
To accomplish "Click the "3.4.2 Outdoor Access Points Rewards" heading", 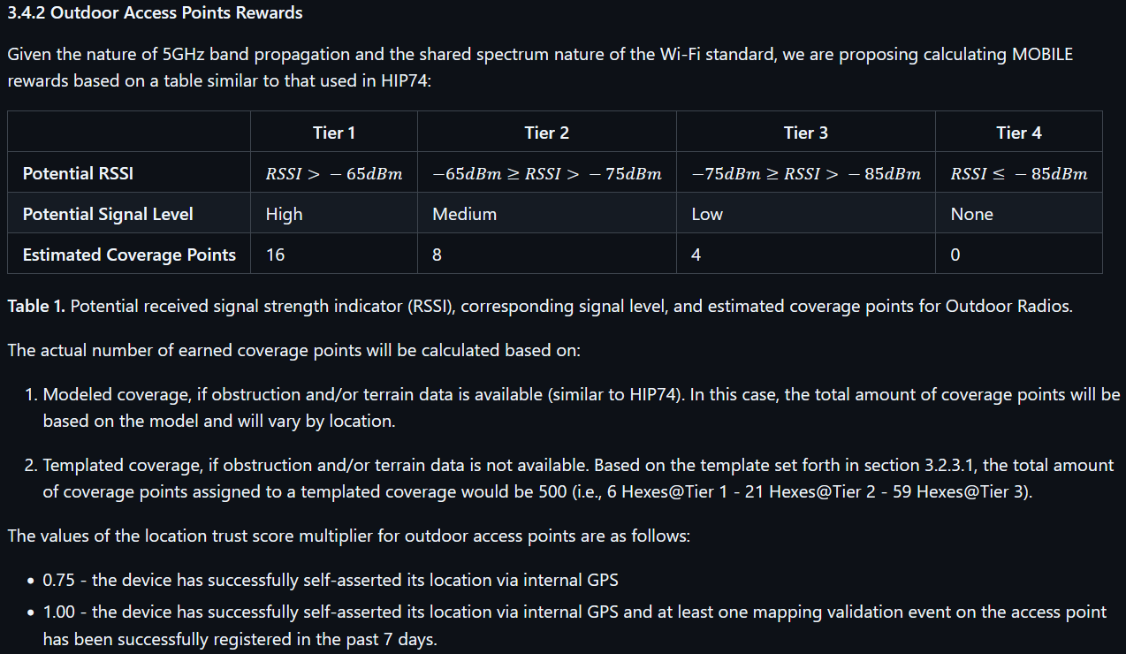I will 155,13.
